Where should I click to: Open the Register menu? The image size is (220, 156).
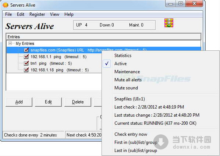(37, 14)
